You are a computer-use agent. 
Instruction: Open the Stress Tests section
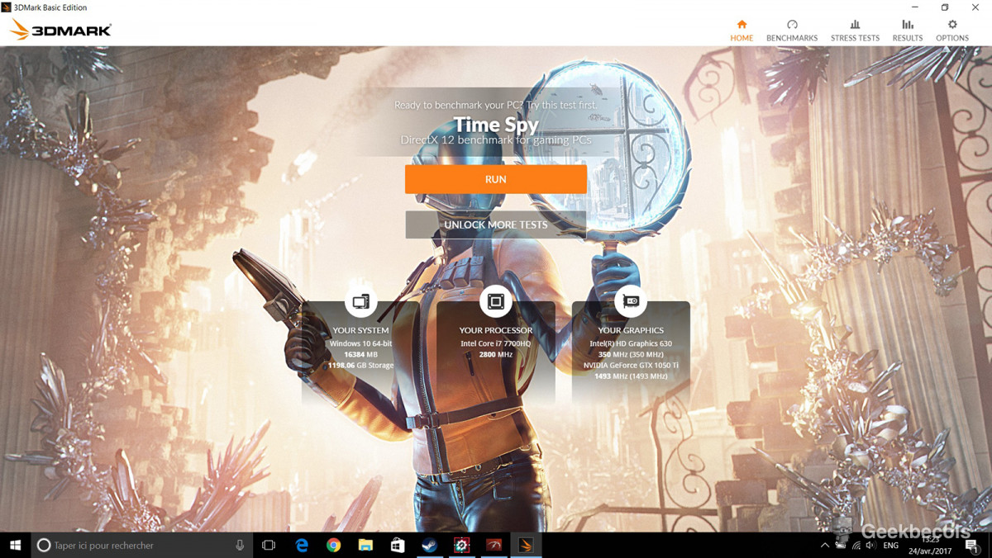coord(855,31)
